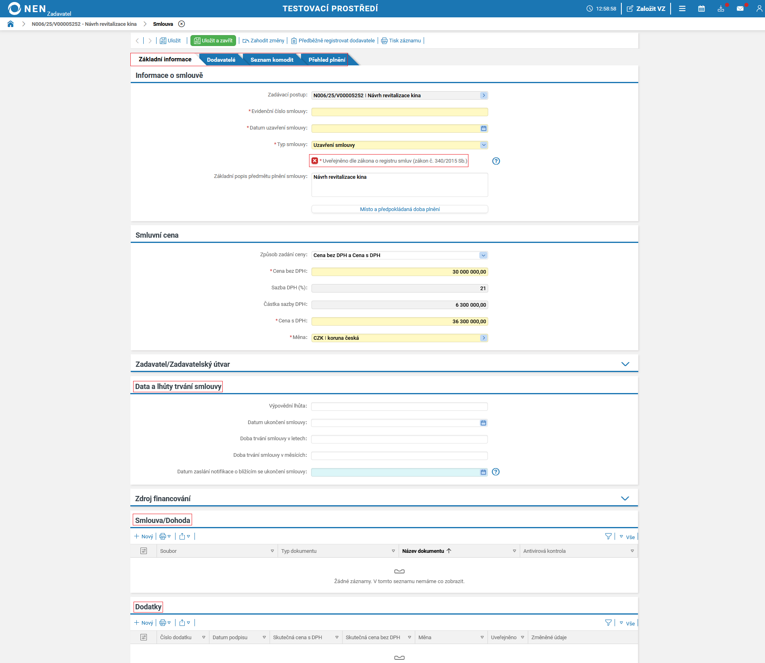Click Uložit a zavřít button
Viewport: 765px width, 663px height.
click(213, 41)
